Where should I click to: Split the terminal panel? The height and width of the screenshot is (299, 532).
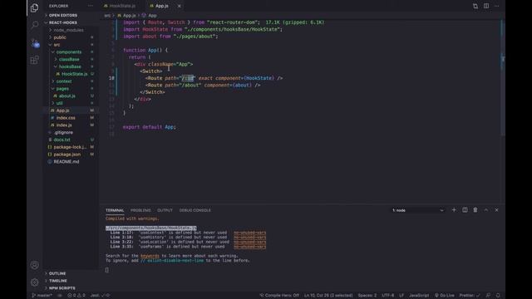click(465, 210)
